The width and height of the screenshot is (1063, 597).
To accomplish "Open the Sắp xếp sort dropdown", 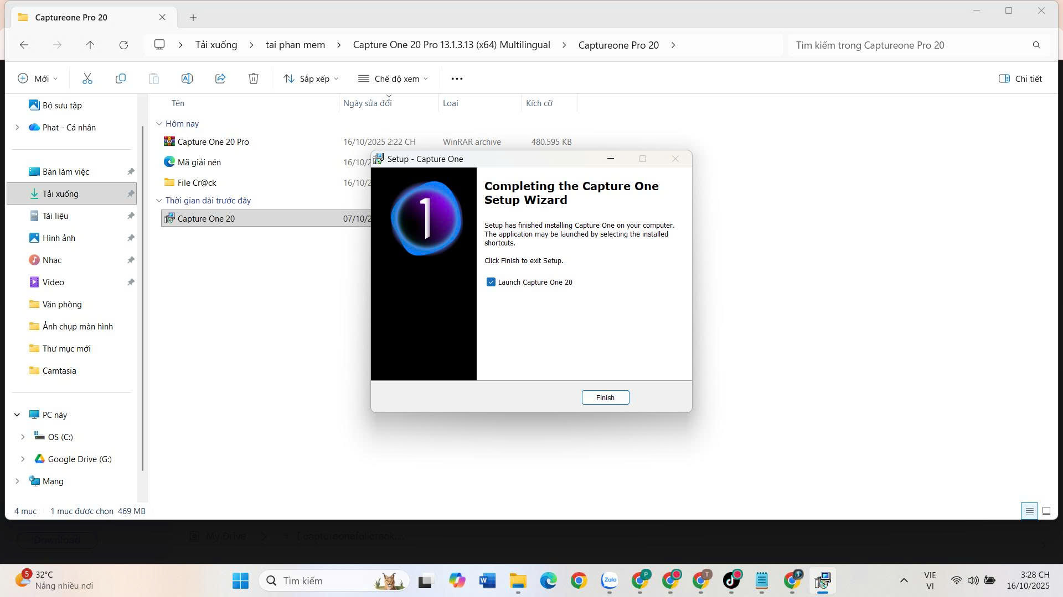I will click(311, 78).
